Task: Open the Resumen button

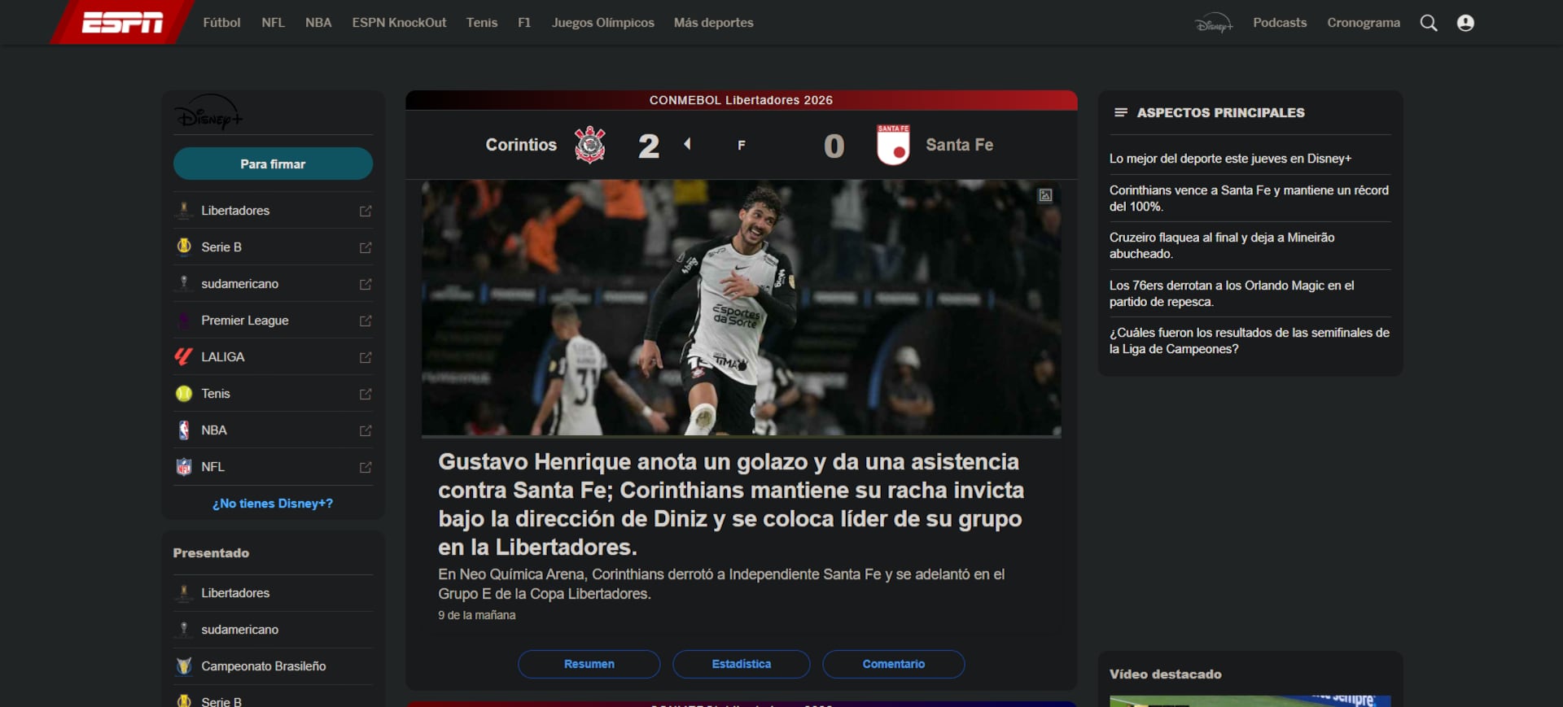Action: pyautogui.click(x=589, y=664)
